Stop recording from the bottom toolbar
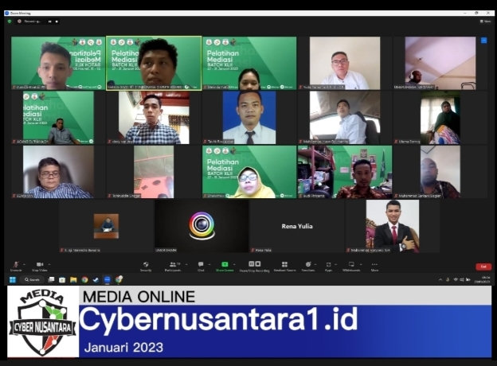The image size is (497, 366). coord(258,263)
